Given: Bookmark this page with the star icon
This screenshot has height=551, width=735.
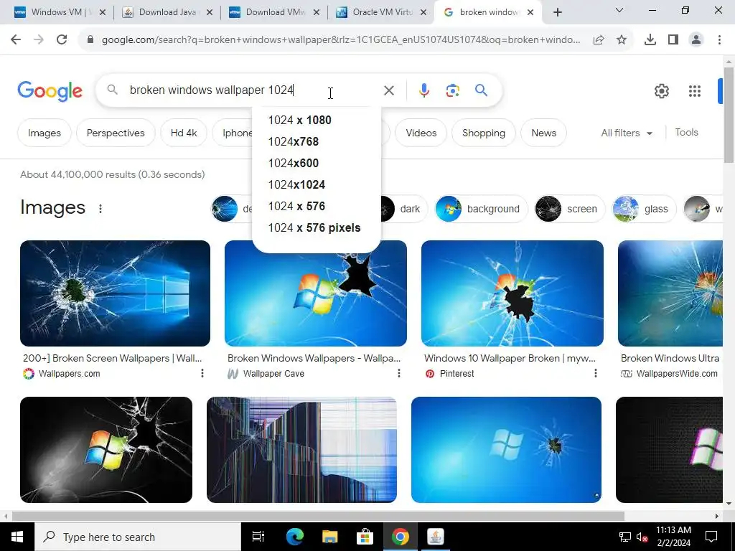Looking at the screenshot, I should [x=622, y=40].
